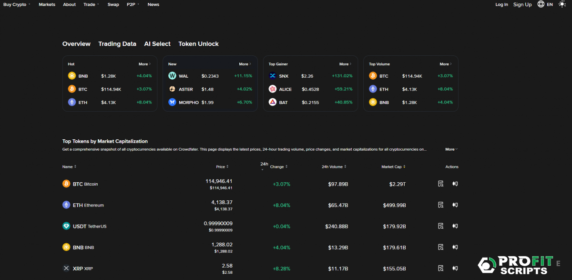The width and height of the screenshot is (572, 280).
Task: Click the SNX token icon in Top Gainer
Action: 273,76
